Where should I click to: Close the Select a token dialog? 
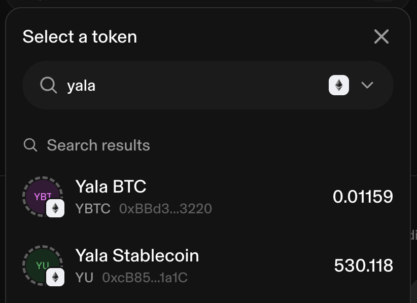(x=381, y=36)
